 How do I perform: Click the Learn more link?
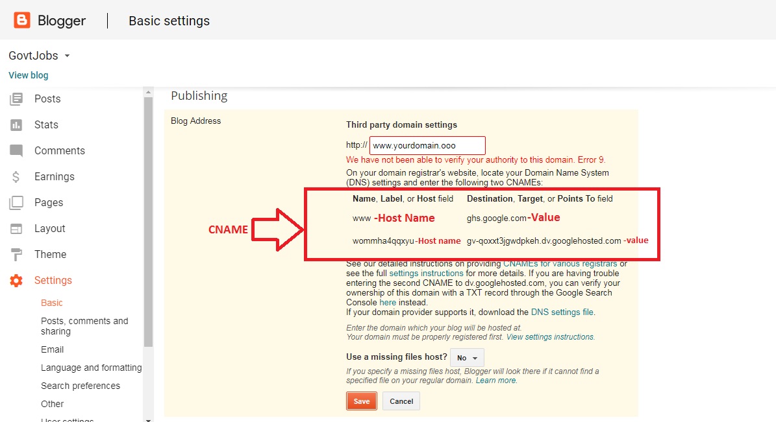(495, 381)
